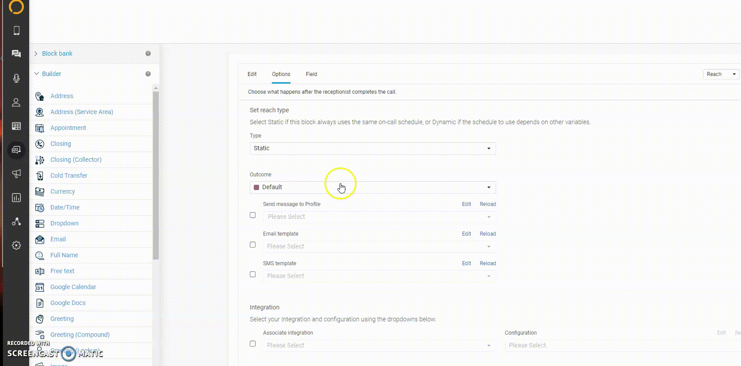Viewport: 741px width, 366px height.
Task: Open the megaphone icon in sidebar
Action: (16, 174)
